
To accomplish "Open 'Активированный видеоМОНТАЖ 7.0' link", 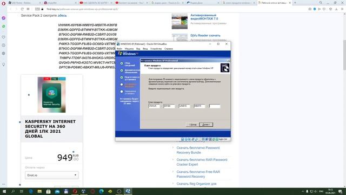I will click(x=204, y=17).
